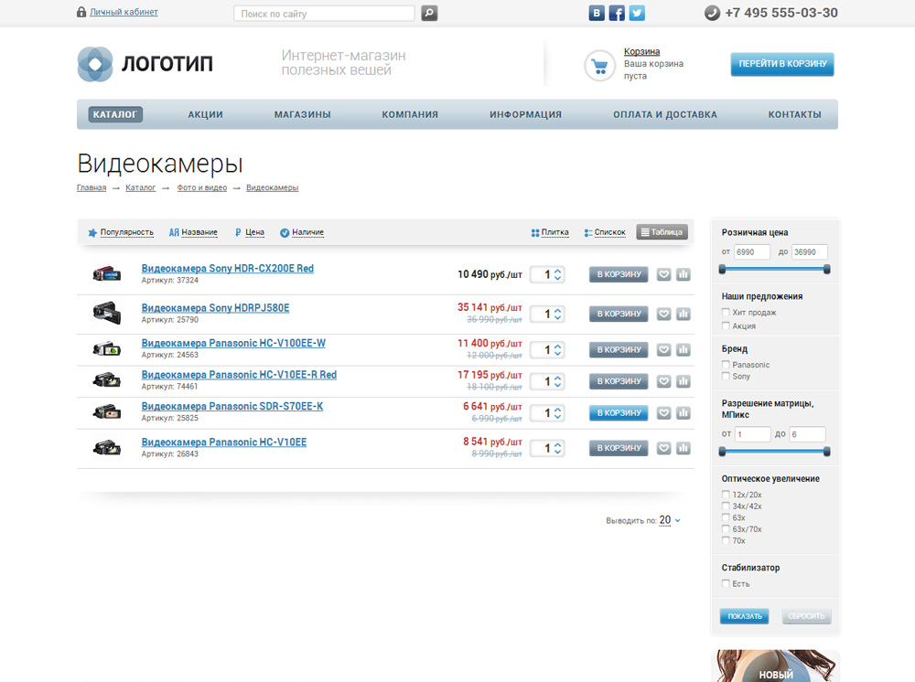
Task: Adjust quantity stepper for Sony HDR-CX200E Red
Action: (x=557, y=274)
